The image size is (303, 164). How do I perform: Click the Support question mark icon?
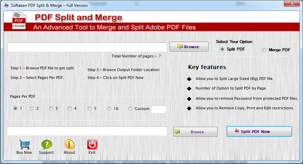(x=47, y=145)
